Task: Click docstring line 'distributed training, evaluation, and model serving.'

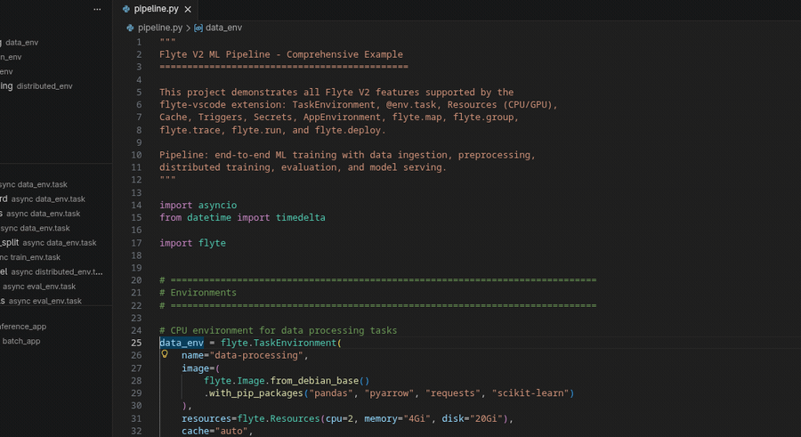Action: [303, 167]
